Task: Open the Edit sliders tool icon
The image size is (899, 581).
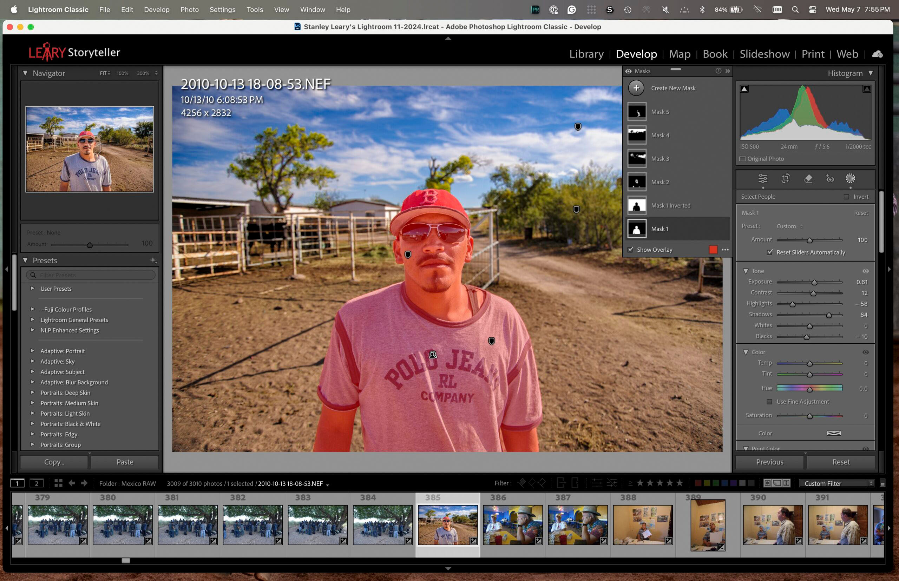Action: click(x=763, y=178)
